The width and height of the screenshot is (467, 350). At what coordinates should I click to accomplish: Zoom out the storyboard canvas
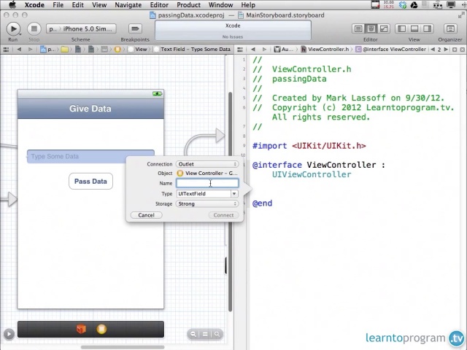[x=193, y=334]
